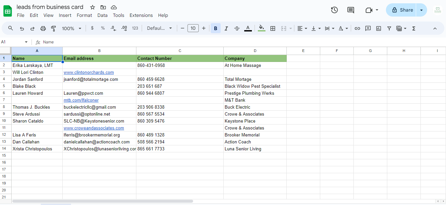Edit the font size field
Viewport: 446px width, 205px height.
[193, 28]
